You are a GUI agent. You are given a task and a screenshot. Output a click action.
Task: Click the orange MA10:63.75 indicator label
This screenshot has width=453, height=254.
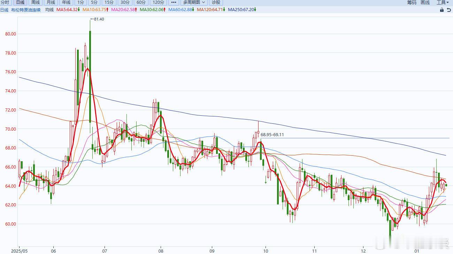95,10
